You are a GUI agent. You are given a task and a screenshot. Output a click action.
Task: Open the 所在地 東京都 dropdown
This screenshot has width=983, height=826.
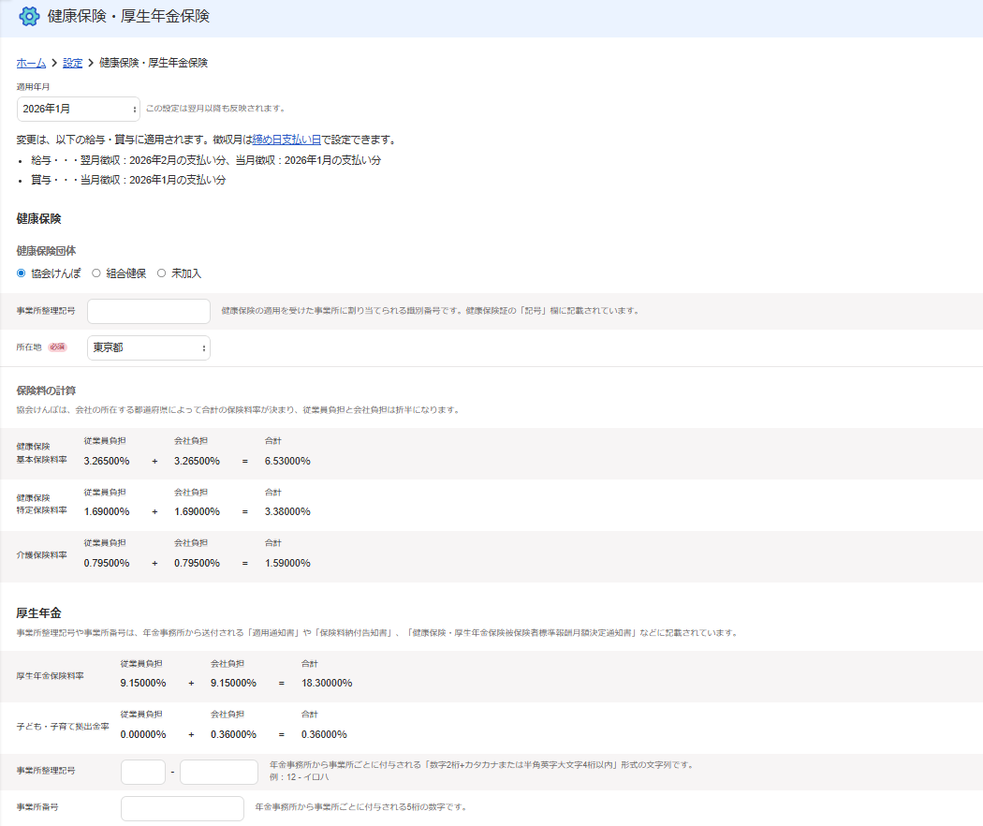149,347
